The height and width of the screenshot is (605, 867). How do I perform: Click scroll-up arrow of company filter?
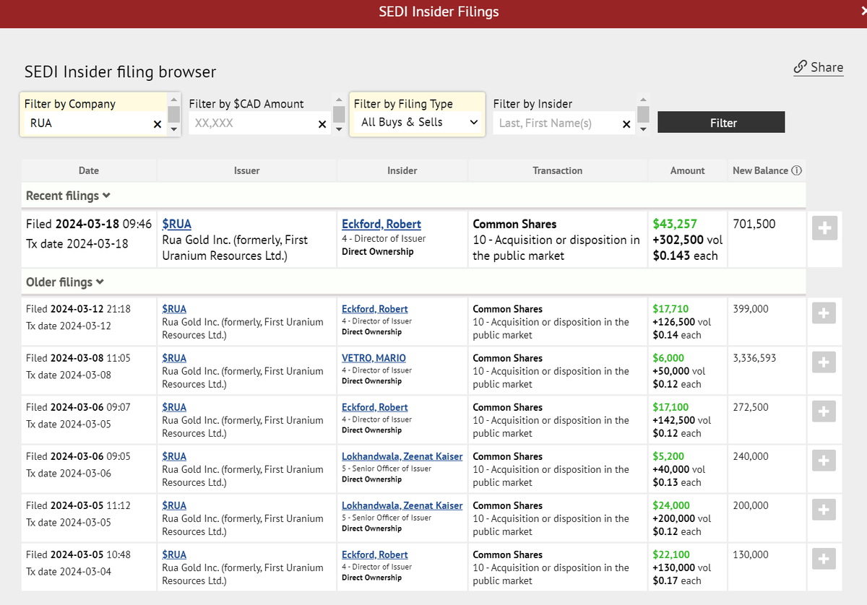coord(174,99)
